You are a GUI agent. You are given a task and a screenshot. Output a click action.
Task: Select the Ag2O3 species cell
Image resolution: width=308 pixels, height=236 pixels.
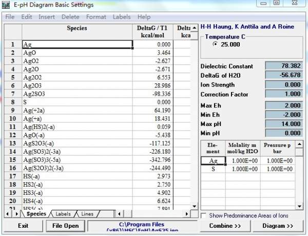pos(77,85)
